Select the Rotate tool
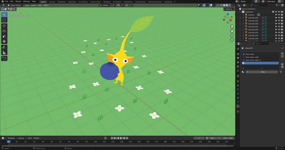This screenshot has height=150, width=285. coord(4,31)
